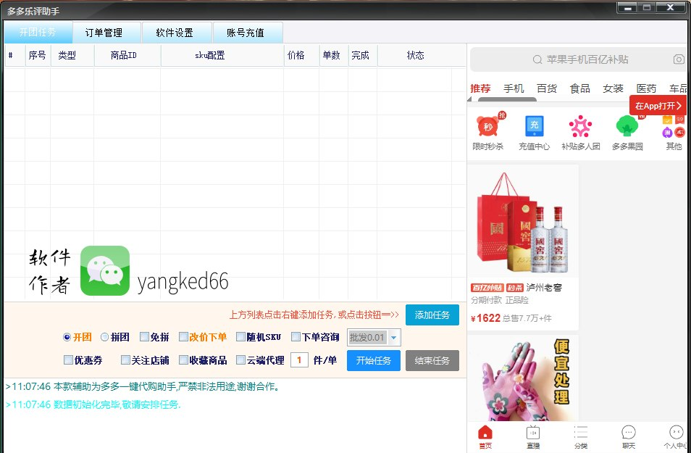Open the 聊天 chat icon
This screenshot has width=691, height=453.
(x=629, y=433)
